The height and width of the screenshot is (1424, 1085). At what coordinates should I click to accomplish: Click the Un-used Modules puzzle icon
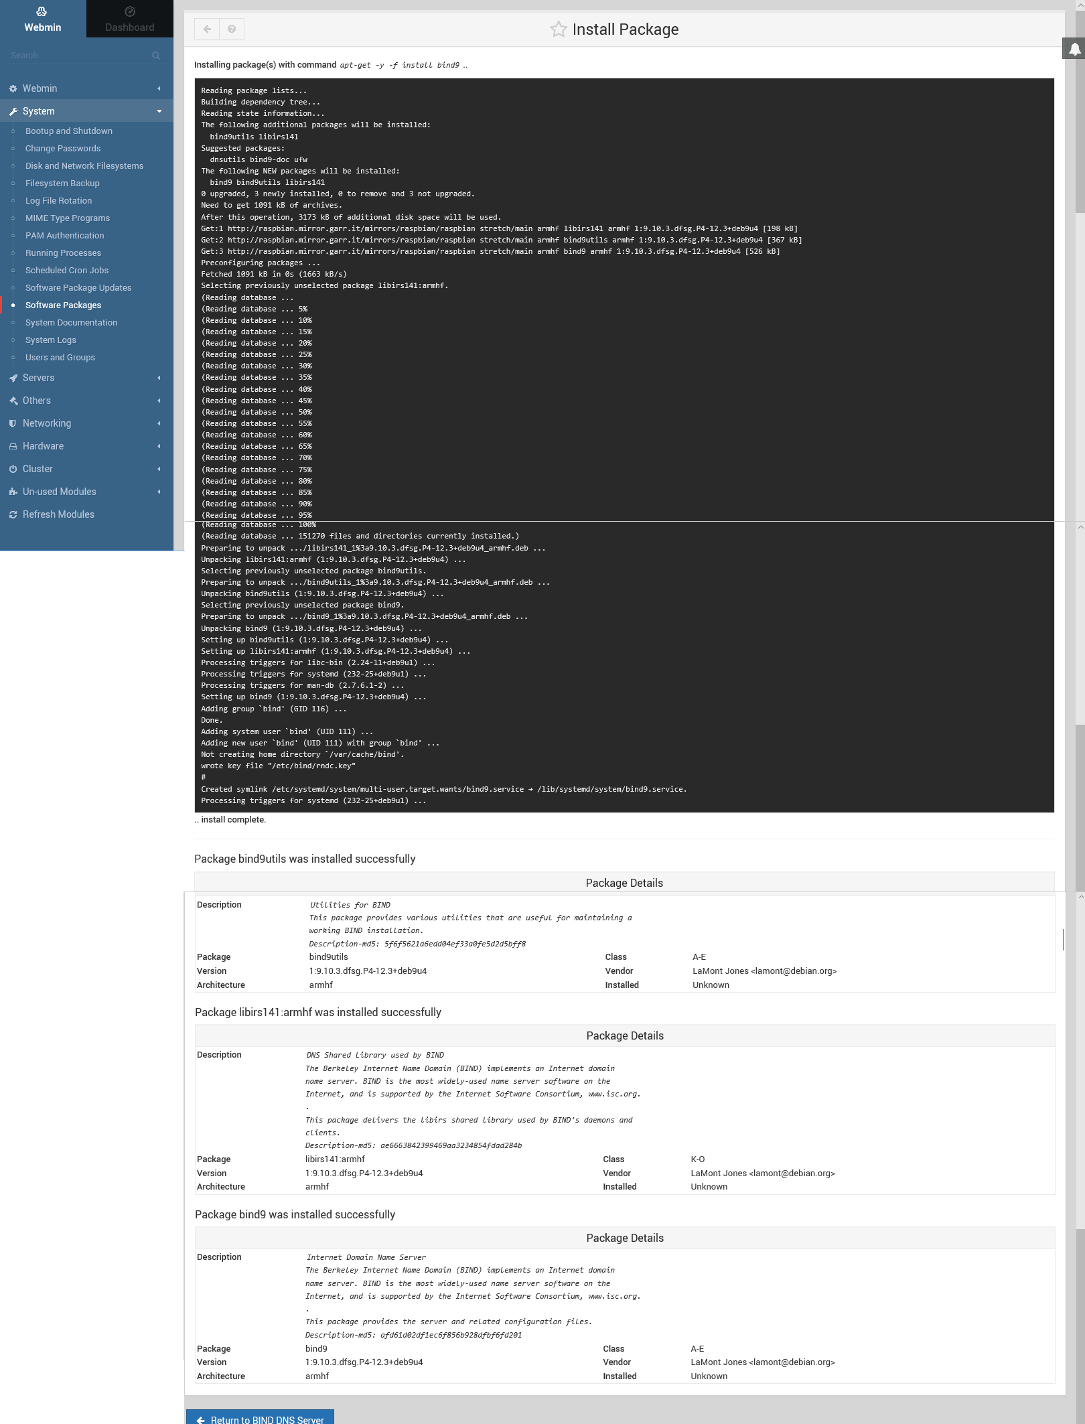point(13,492)
